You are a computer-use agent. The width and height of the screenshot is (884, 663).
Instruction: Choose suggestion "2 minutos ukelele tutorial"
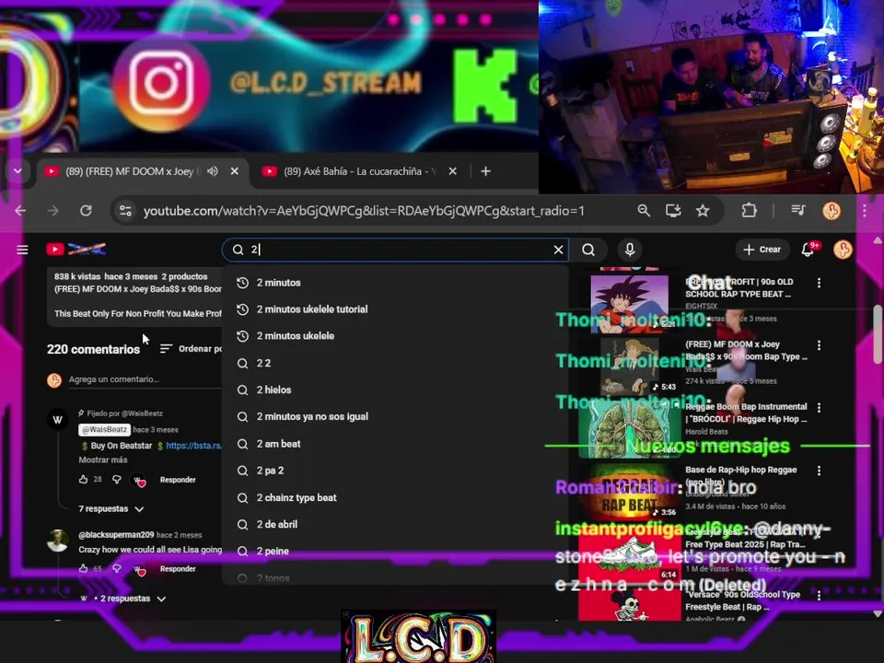tap(395, 309)
